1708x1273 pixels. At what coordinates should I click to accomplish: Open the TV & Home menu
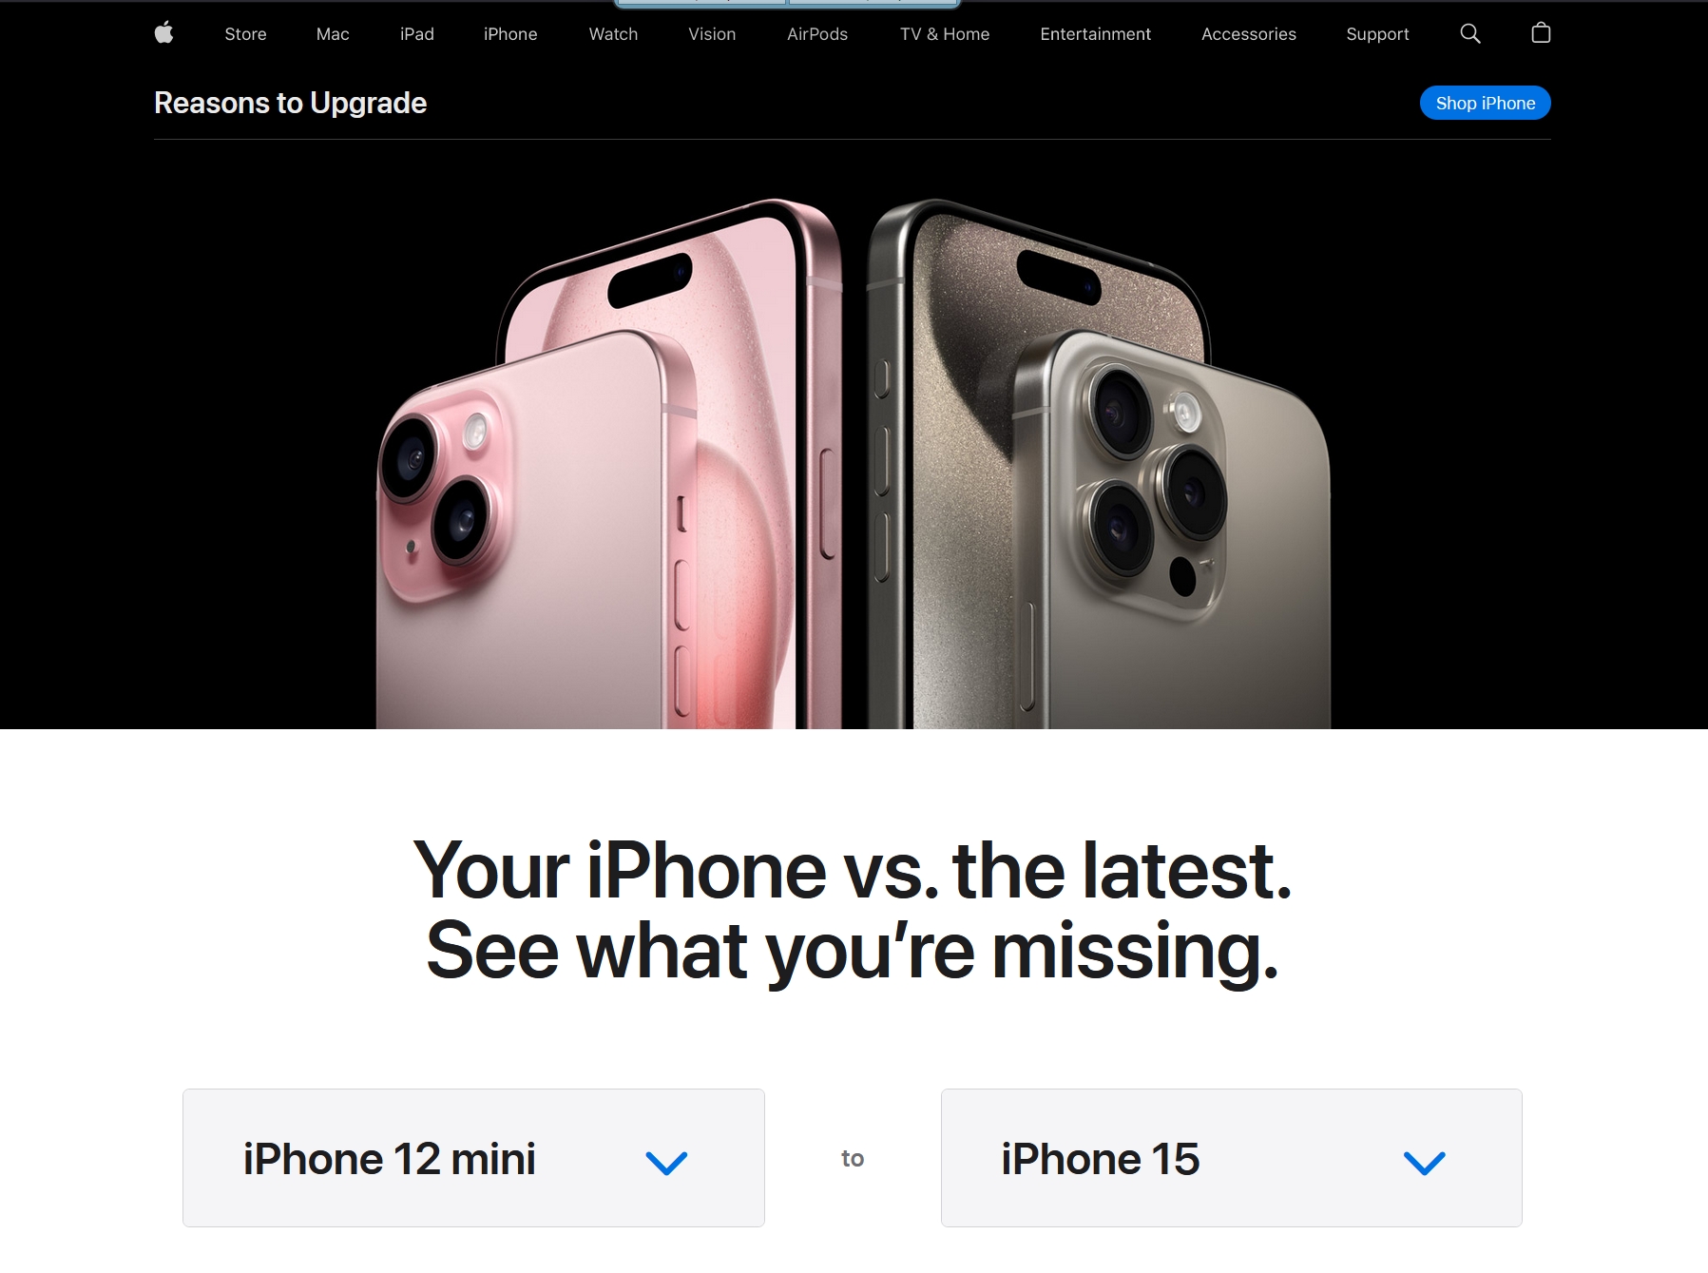pos(945,34)
